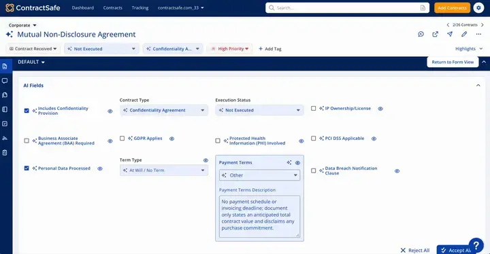
Task: Open the Contract Type dropdown
Action: (x=164, y=110)
